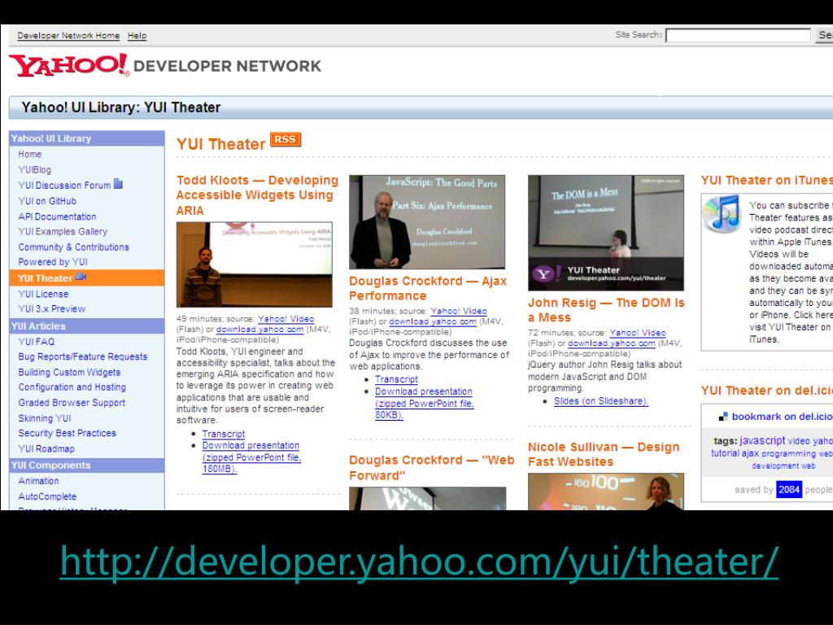Open the orange RSS feed badge
Viewport: 833px width, 625px height.
click(286, 139)
